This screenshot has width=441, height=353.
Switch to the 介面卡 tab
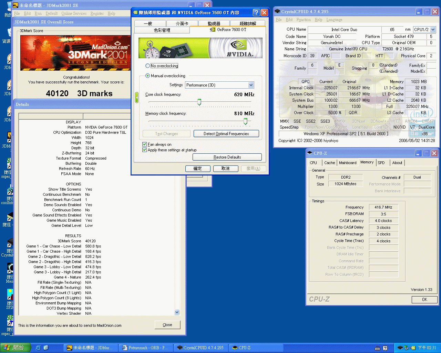coord(182,23)
